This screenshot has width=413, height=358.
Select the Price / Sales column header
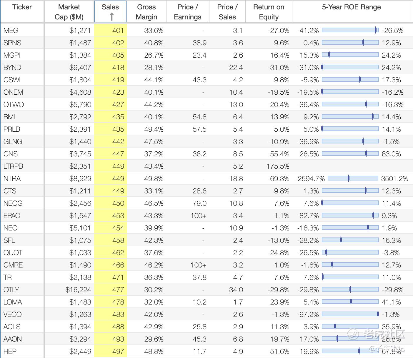[x=227, y=12]
